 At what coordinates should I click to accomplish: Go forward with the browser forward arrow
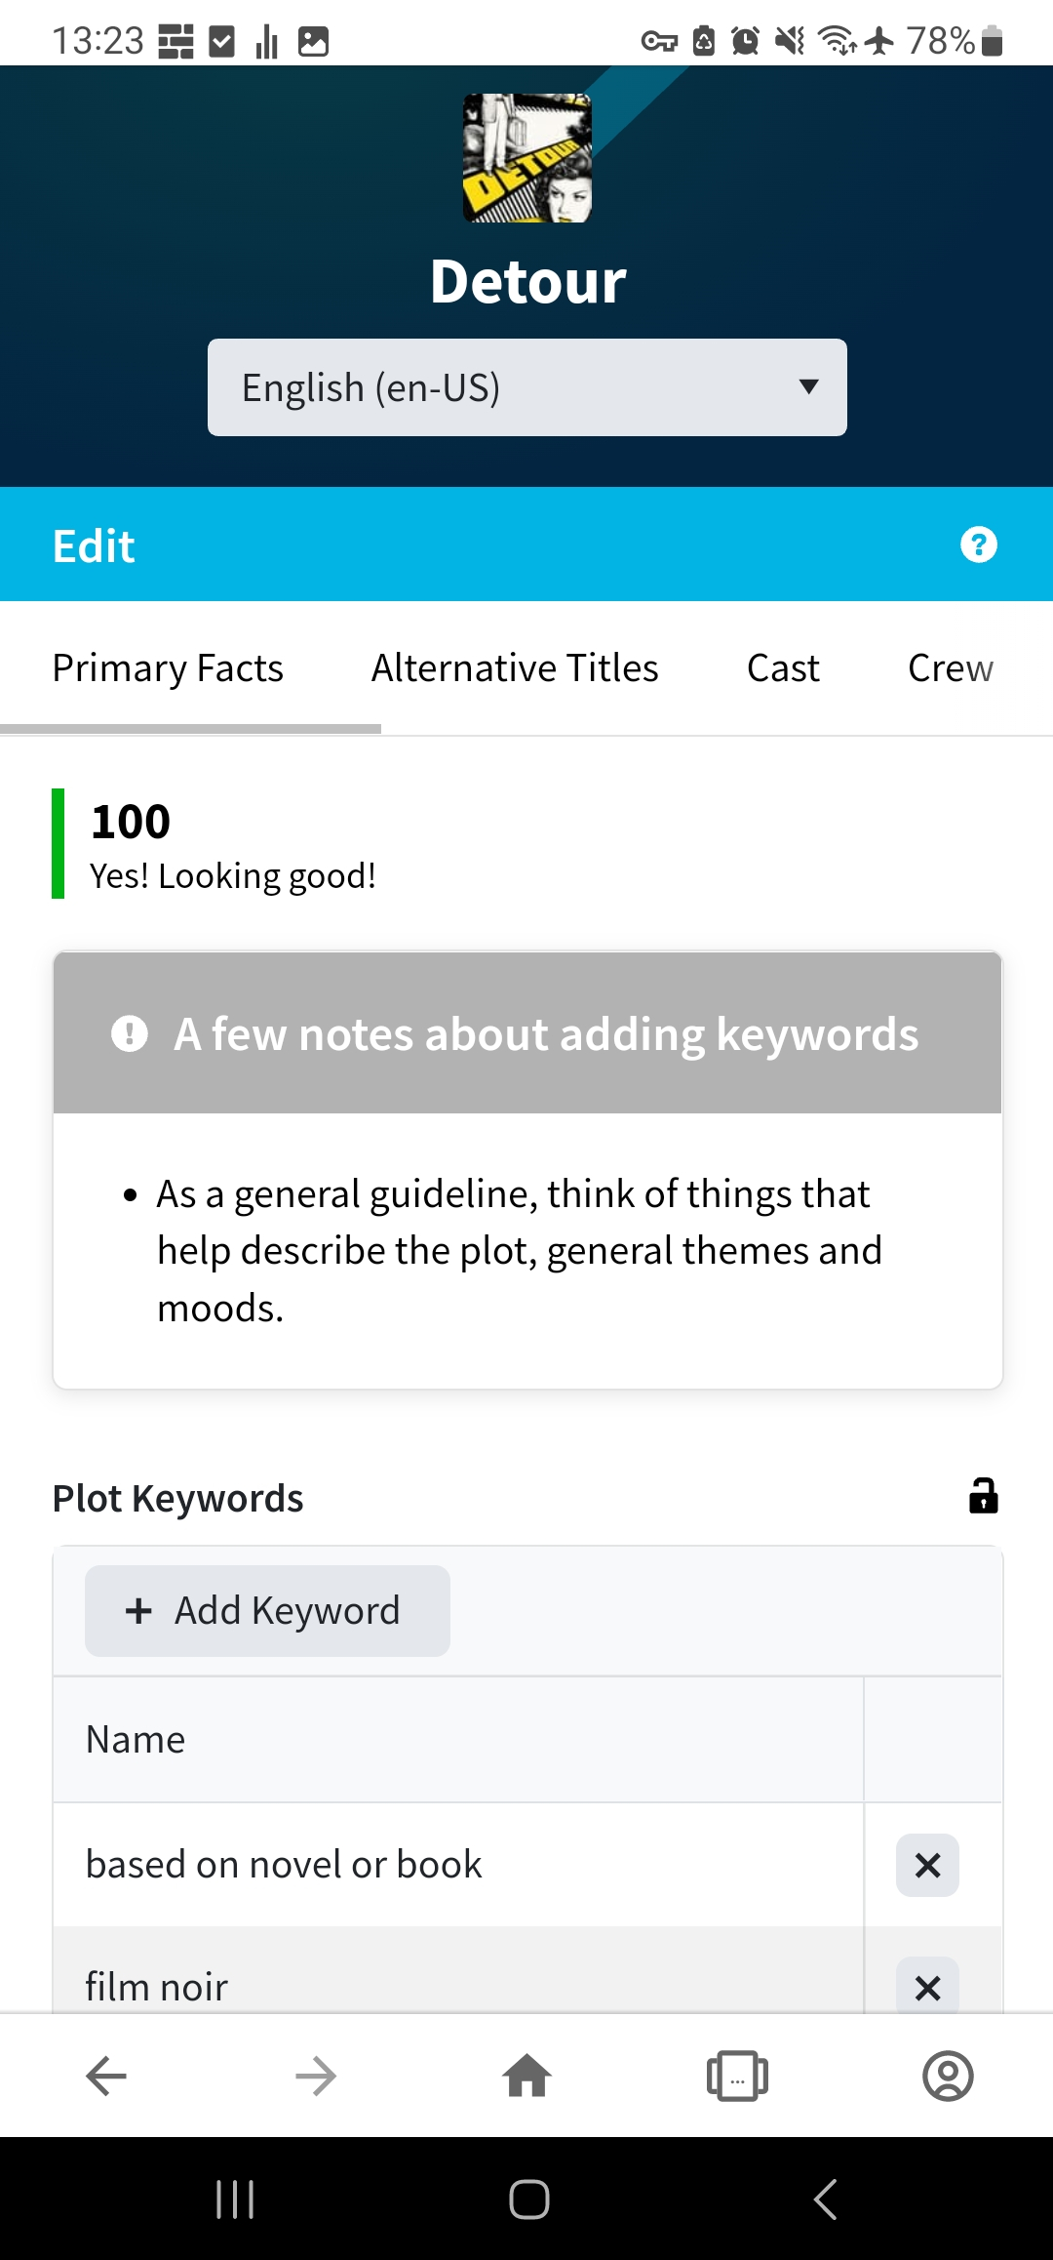pos(316,2076)
